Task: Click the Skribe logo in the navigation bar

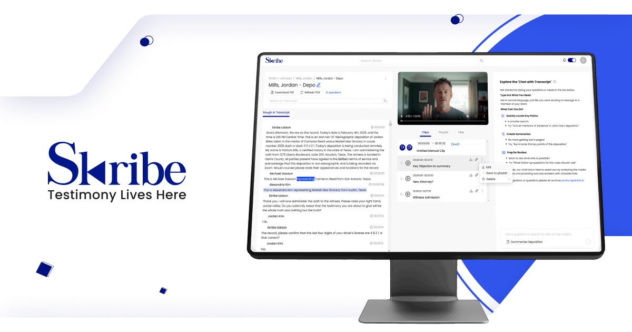Action: 274,61
